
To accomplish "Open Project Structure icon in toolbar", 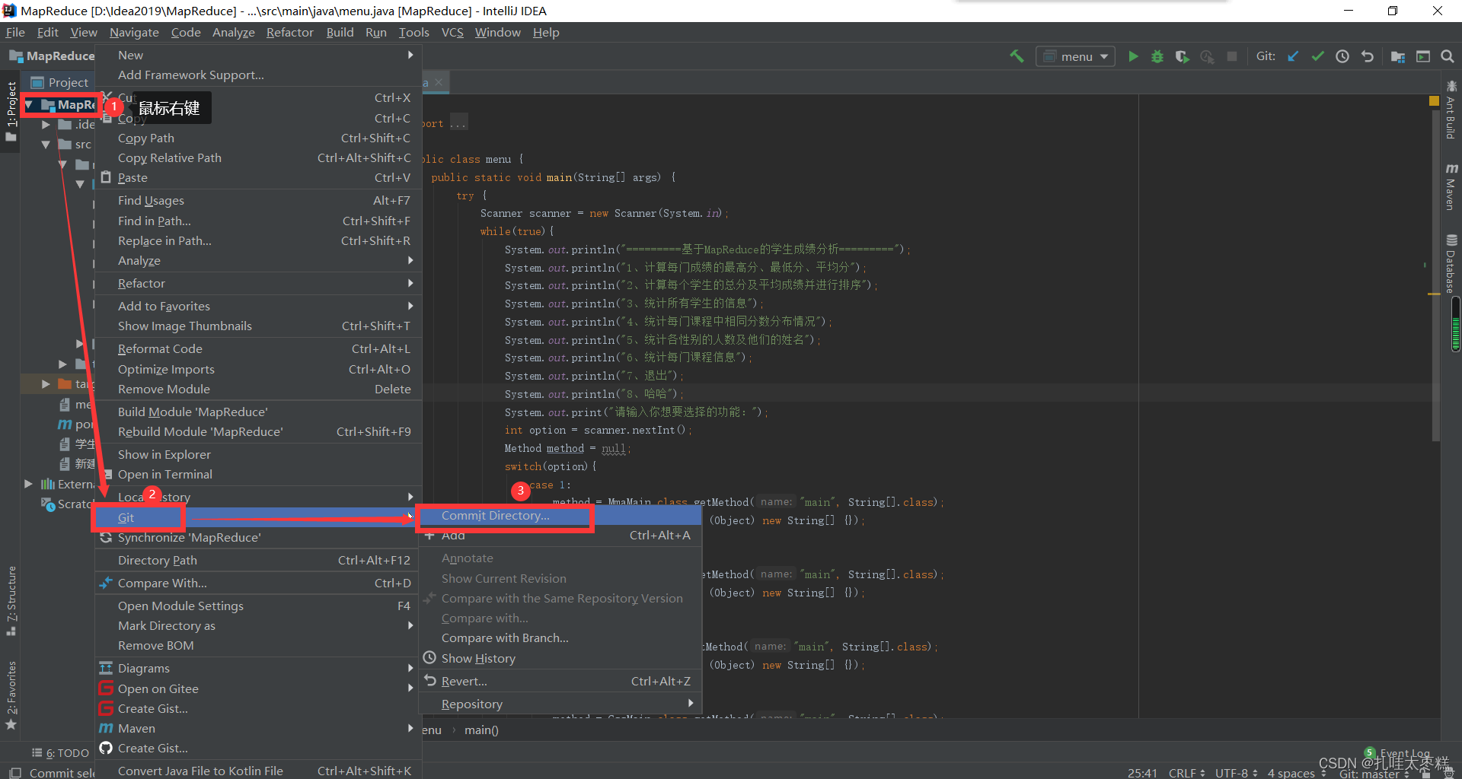I will (1398, 56).
